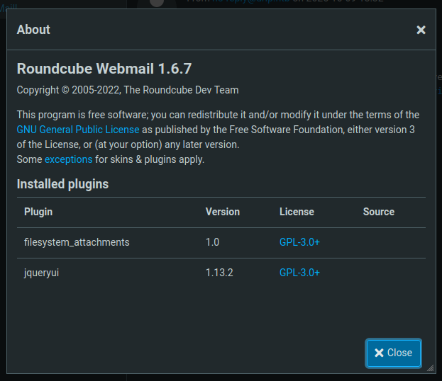Viewport: 442px width, 381px height.
Task: Click the copyright notice text
Action: click(x=128, y=90)
